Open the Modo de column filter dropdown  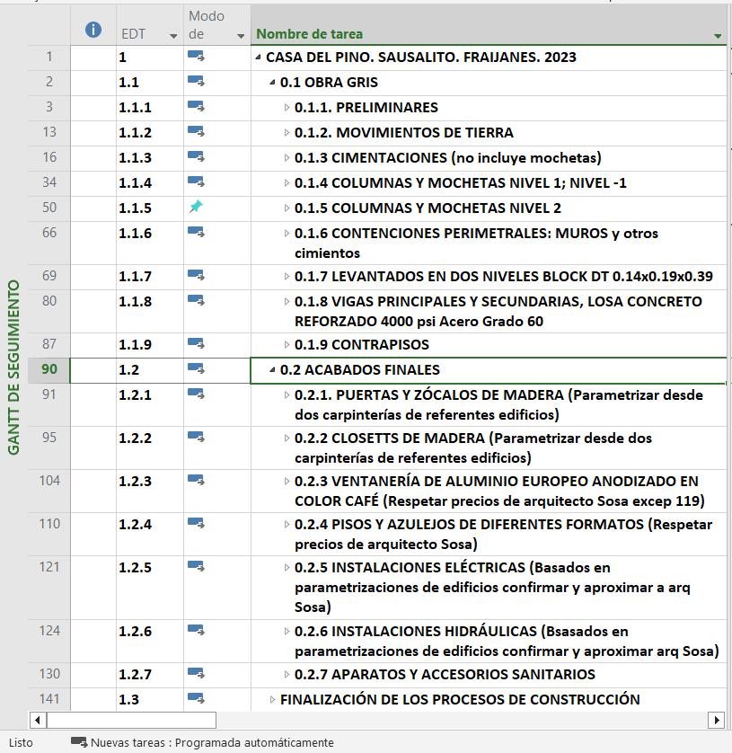click(x=241, y=36)
